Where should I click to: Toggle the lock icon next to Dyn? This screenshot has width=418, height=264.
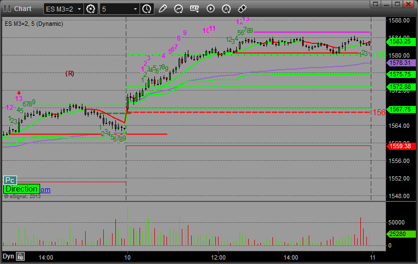click(x=20, y=256)
